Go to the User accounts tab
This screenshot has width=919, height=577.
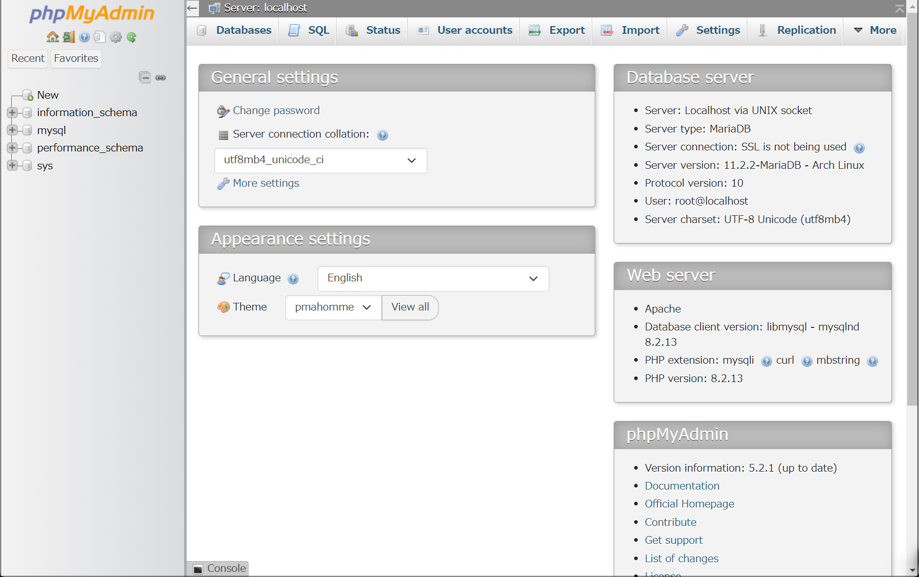[464, 30]
